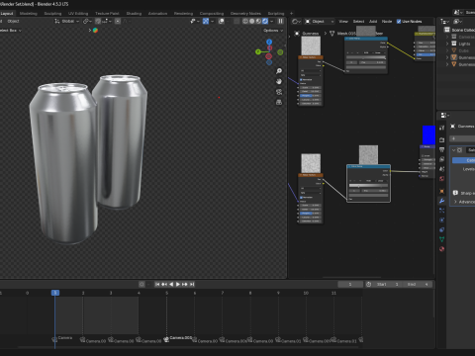
Task: Open the Physics properties tab
Action: (x=442, y=220)
